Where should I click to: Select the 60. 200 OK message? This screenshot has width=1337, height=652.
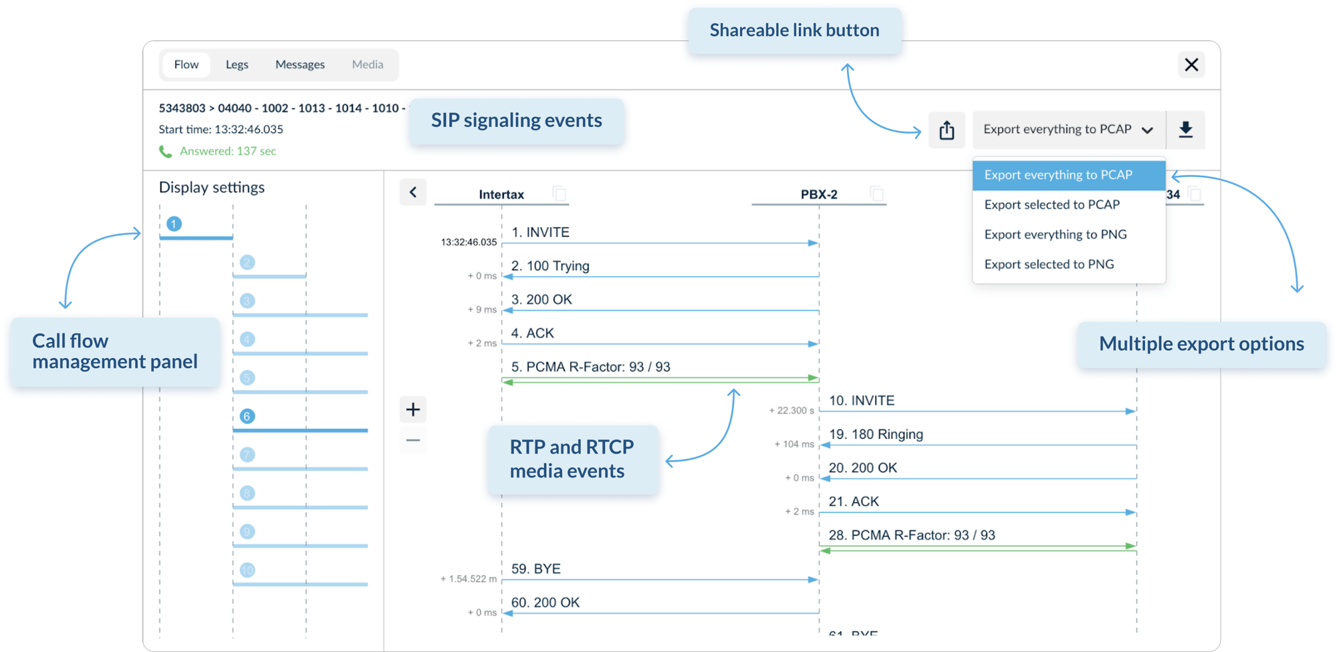click(545, 603)
